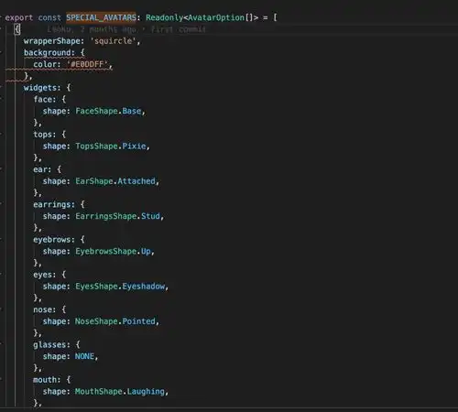This screenshot has height=412, width=458.
Task: Click Stud in EarringsShape.Stud
Action: click(150, 216)
